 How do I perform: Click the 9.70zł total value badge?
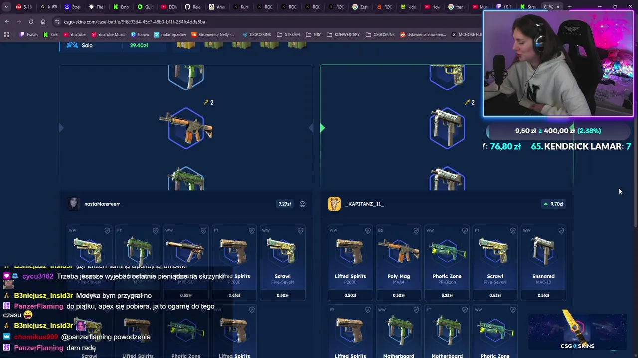point(554,204)
